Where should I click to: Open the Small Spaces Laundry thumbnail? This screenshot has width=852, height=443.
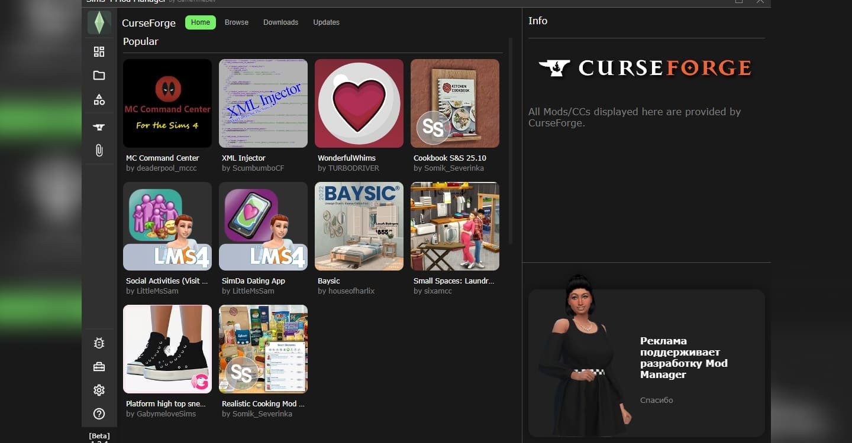(x=455, y=226)
